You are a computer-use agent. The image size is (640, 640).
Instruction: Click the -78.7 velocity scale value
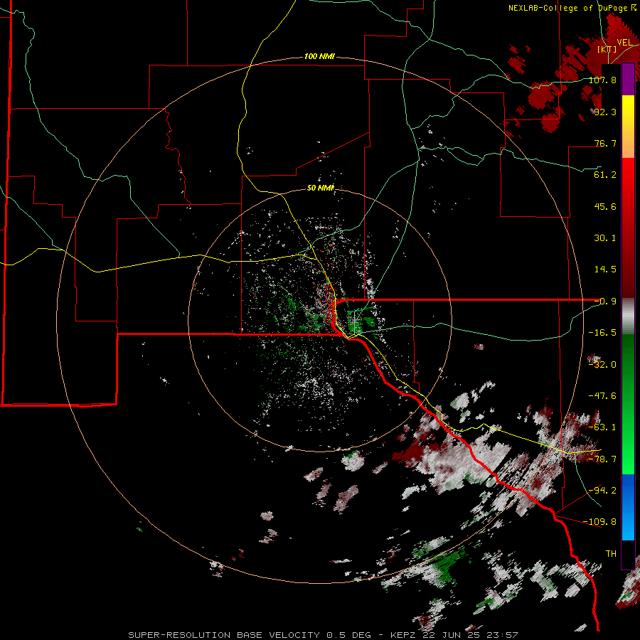tap(603, 459)
